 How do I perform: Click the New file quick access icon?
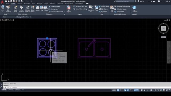pos(6,1)
